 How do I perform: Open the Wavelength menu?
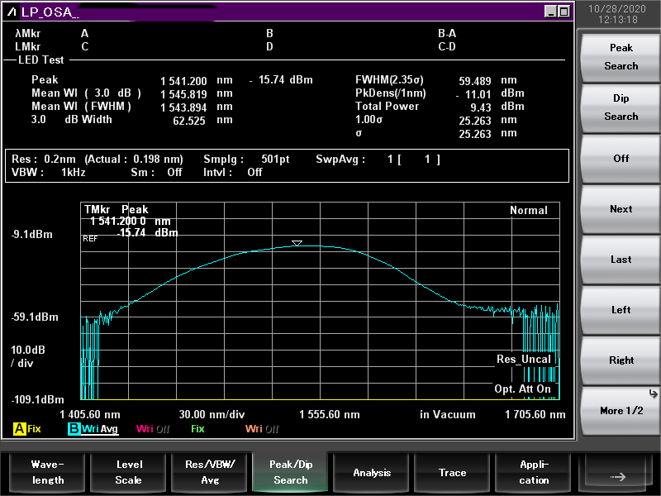[x=47, y=473]
